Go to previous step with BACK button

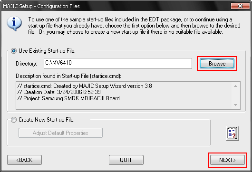24,160
